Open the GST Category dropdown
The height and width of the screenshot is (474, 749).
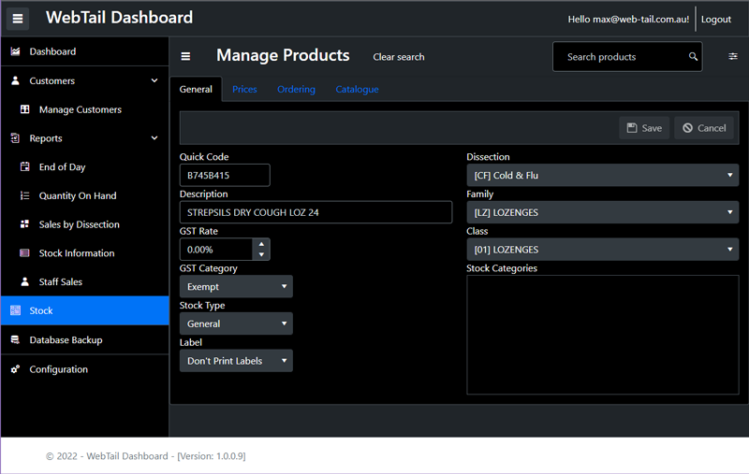pos(236,287)
